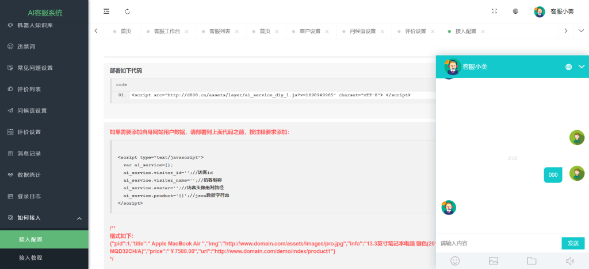Click the 如何接入 gear icon

(x=10, y=218)
